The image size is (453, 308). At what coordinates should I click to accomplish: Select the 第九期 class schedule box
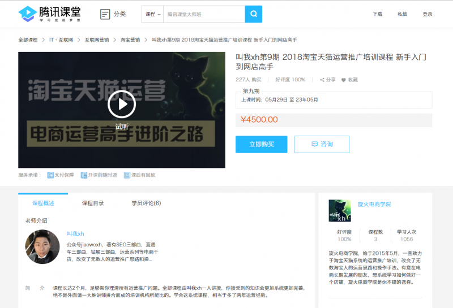(x=334, y=100)
